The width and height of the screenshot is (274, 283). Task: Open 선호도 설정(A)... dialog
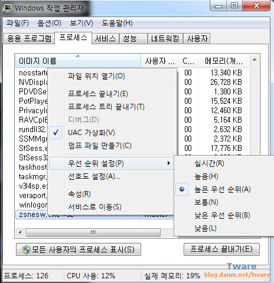[x=94, y=176]
